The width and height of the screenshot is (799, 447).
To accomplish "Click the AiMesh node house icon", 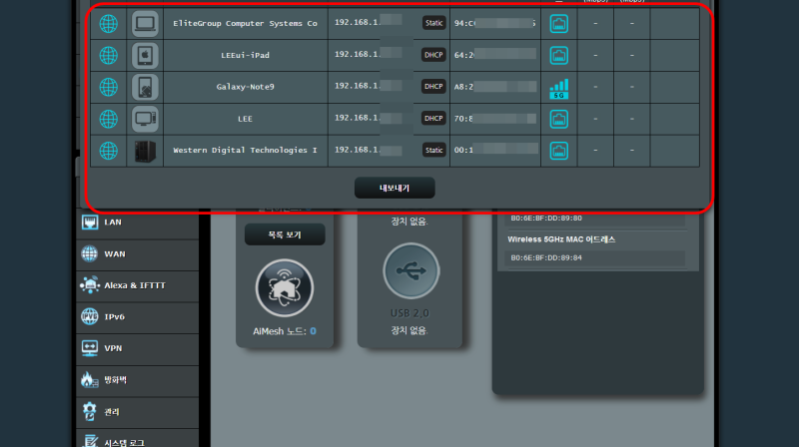I will (x=285, y=288).
